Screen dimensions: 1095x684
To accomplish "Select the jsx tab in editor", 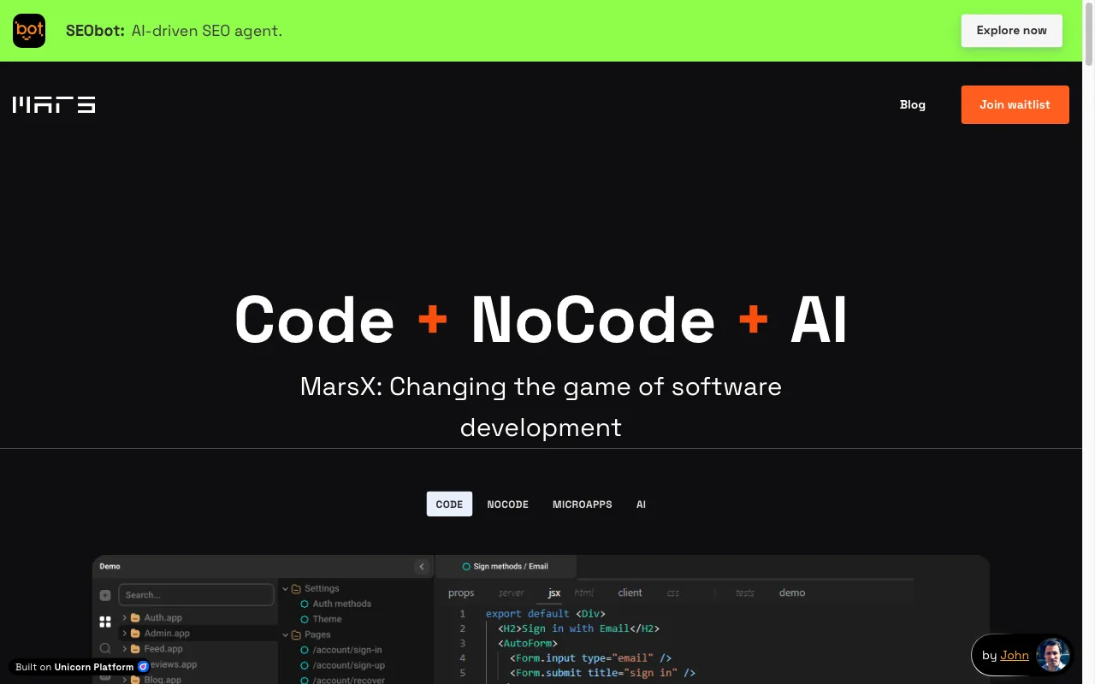I will coord(554,593).
